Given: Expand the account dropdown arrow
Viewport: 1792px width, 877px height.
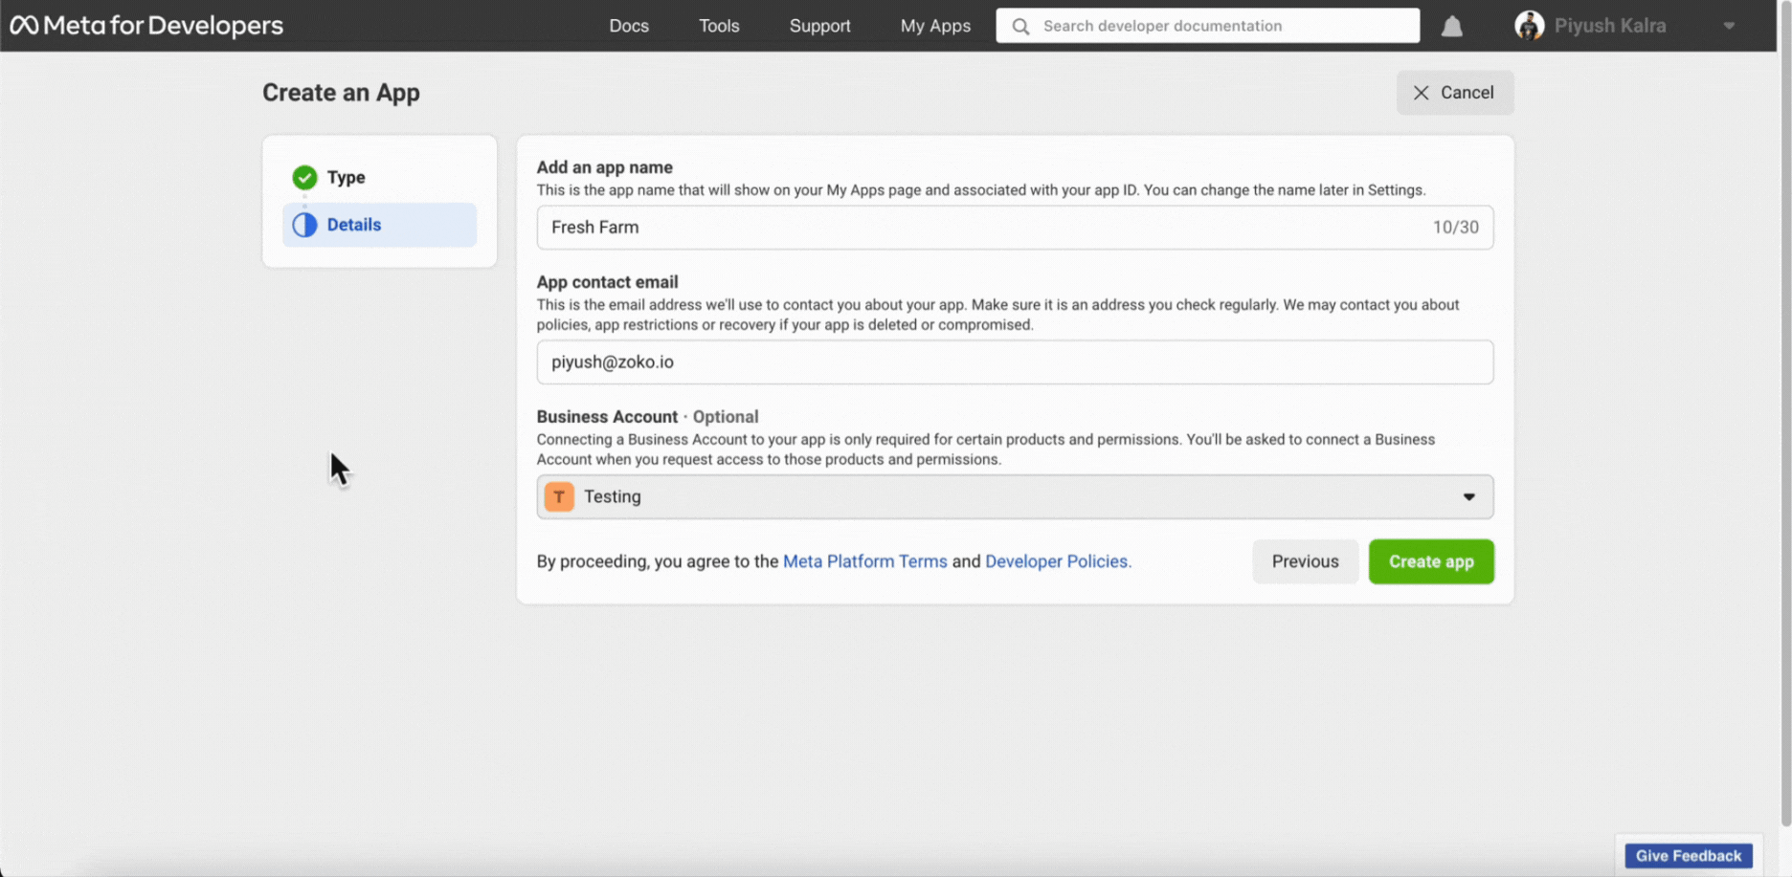Looking at the screenshot, I should tap(1729, 26).
